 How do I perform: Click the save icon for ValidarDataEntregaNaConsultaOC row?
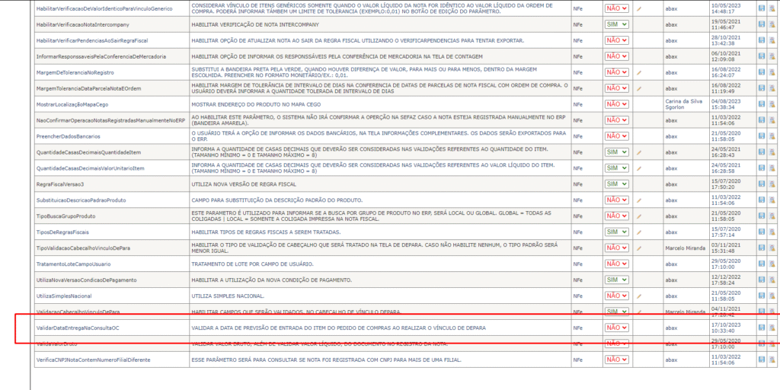(761, 328)
